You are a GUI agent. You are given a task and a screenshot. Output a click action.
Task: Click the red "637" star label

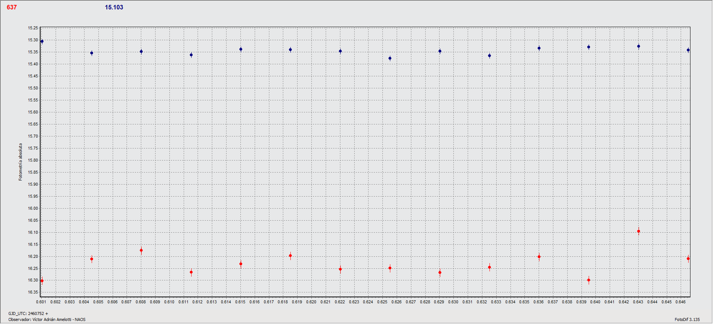coord(12,7)
